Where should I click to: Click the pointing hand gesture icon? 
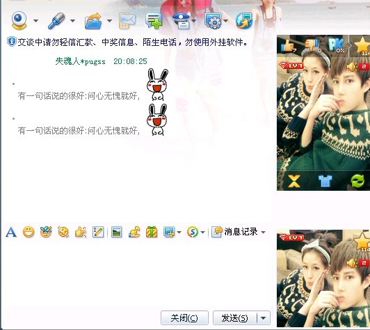click(x=81, y=232)
